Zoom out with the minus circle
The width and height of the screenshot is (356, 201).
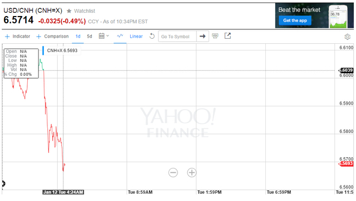click(x=173, y=173)
